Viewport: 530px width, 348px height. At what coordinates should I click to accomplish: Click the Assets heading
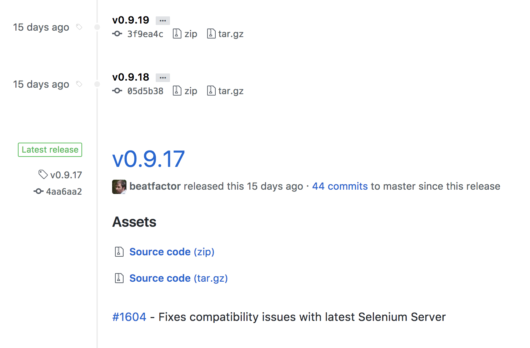point(134,222)
